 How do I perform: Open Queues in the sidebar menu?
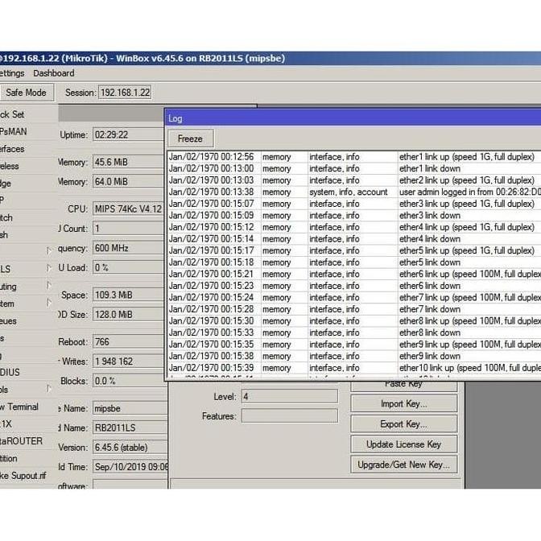pyautogui.click(x=8, y=321)
